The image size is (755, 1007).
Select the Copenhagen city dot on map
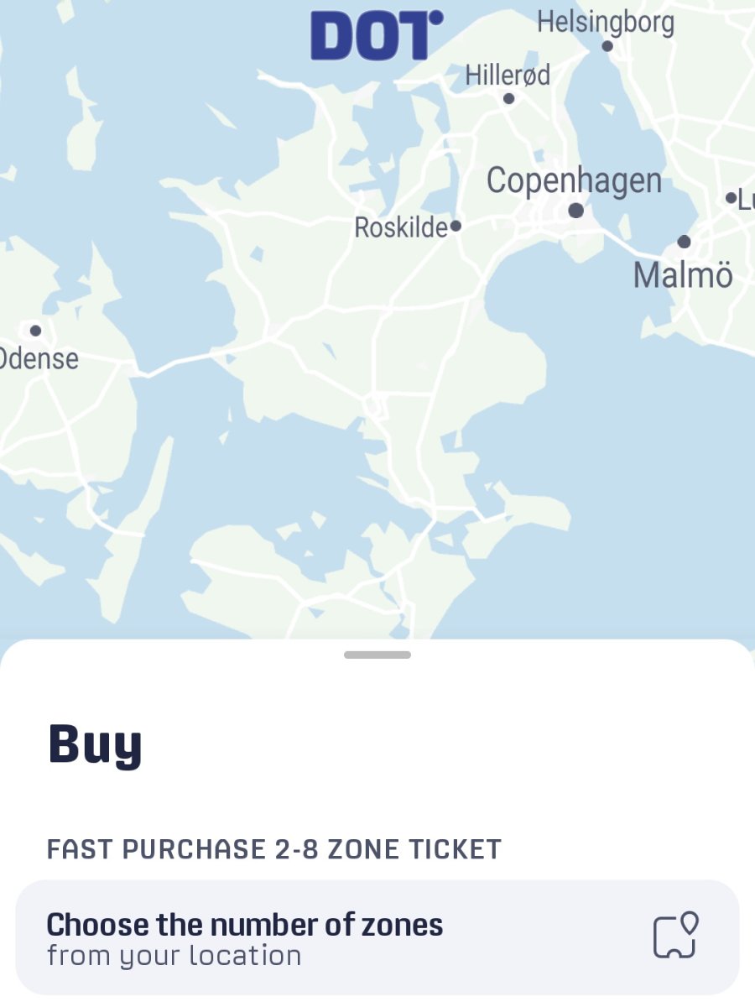[576, 211]
